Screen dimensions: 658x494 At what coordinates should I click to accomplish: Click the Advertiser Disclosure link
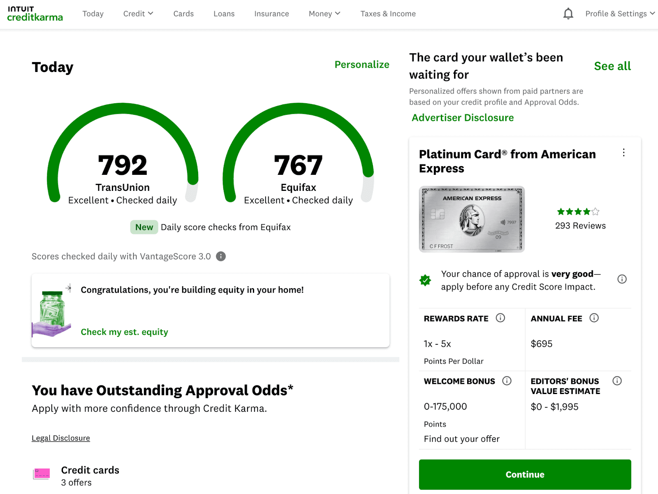click(463, 118)
